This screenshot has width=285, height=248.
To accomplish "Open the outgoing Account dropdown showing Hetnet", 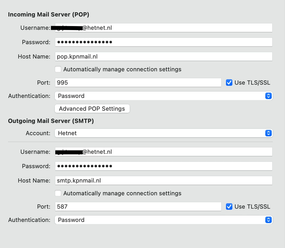I will coord(160,133).
